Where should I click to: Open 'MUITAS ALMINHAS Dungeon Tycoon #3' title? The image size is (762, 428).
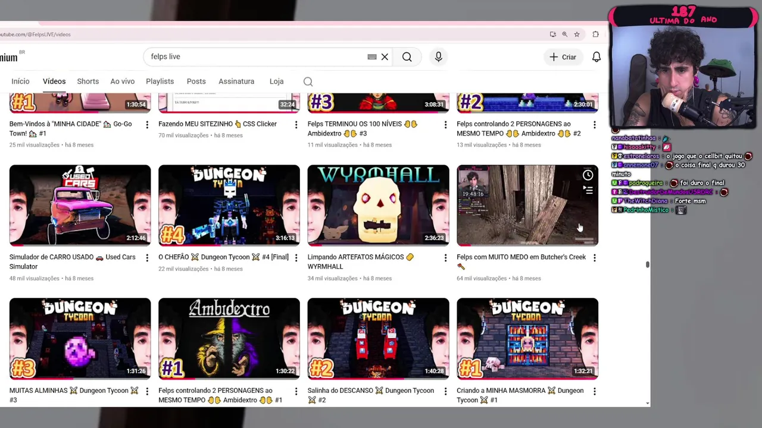74,395
